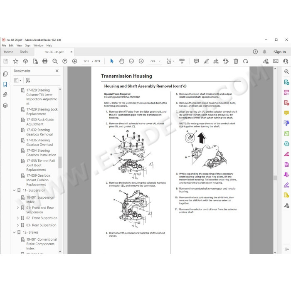Click the Delete trash icon
The image size is (291, 291).
click(236, 61)
